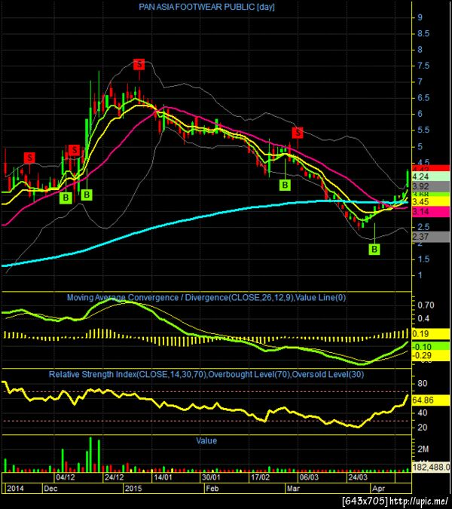The height and width of the screenshot is (509, 452).
Task: Click the 24/03 date on the time axis
Action: click(x=357, y=477)
